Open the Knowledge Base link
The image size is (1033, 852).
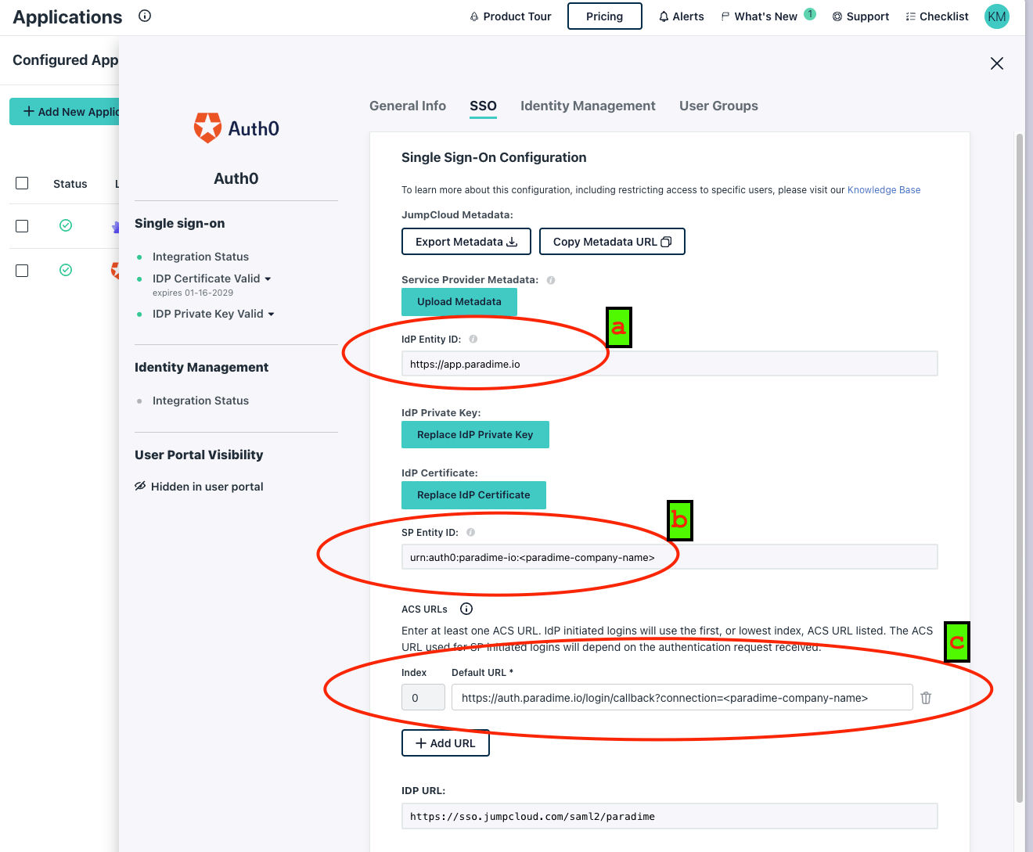pos(884,190)
